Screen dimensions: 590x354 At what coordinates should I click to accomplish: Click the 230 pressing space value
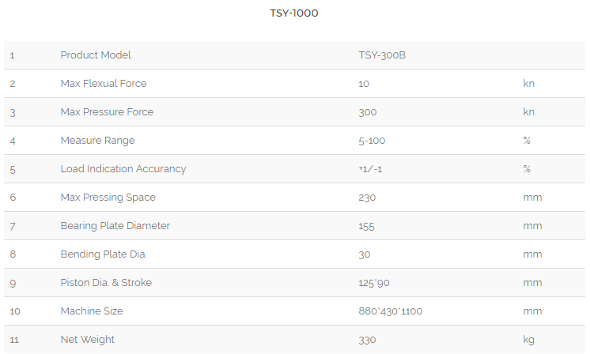pos(367,198)
